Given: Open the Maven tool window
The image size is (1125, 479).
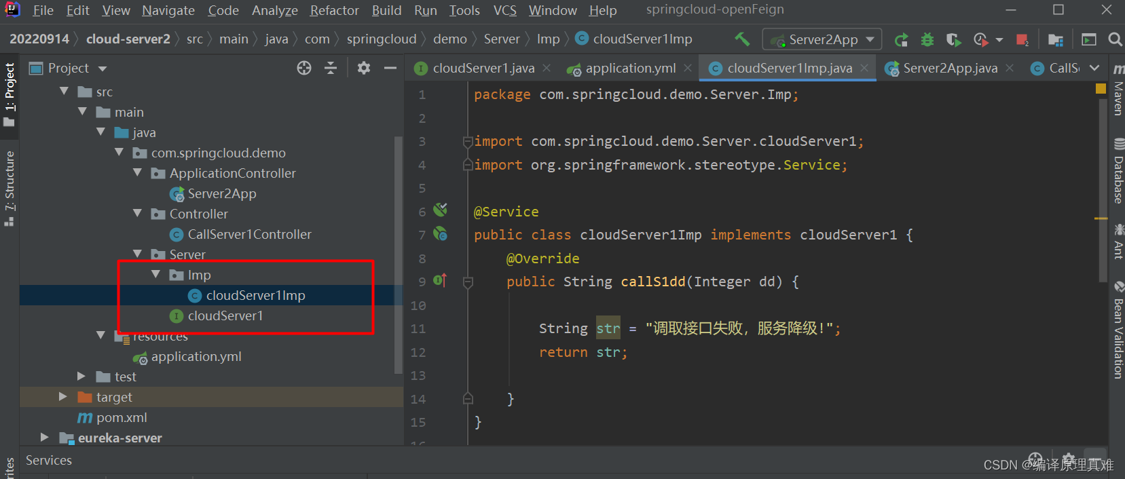Looking at the screenshot, I should tap(1118, 90).
